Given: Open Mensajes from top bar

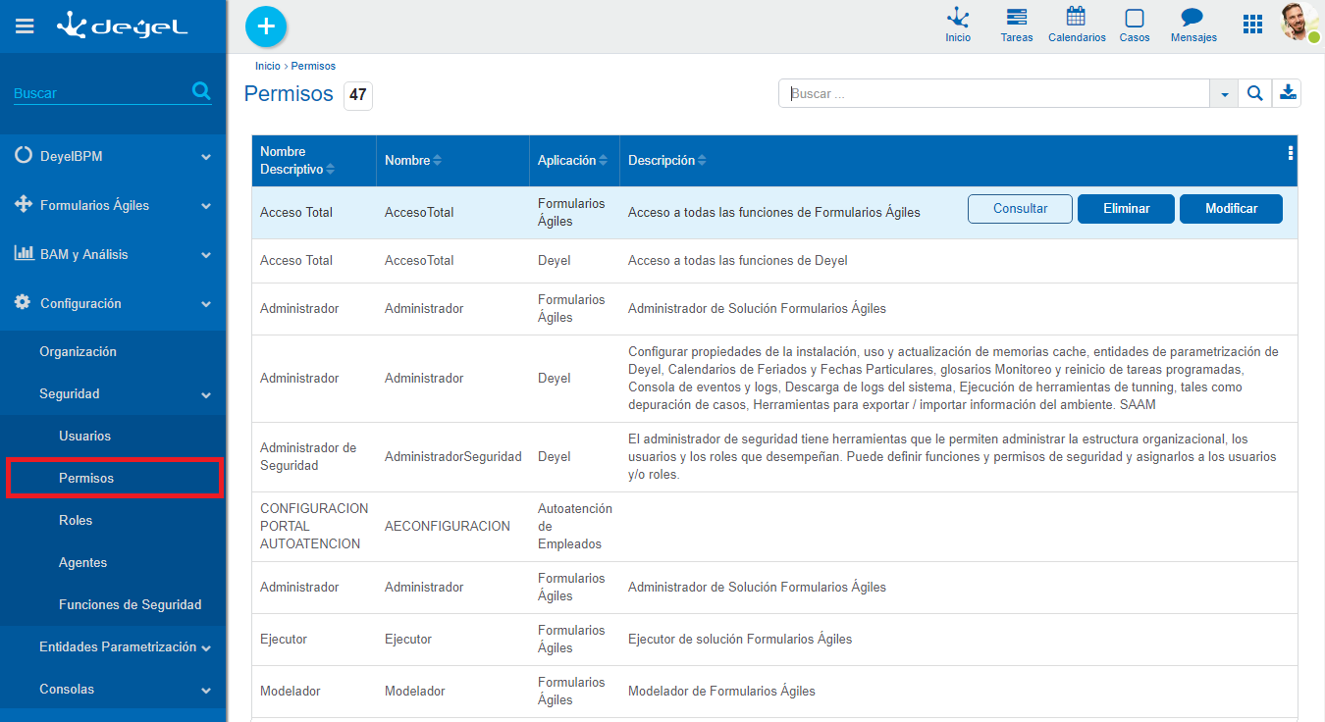Looking at the screenshot, I should 1193,26.
